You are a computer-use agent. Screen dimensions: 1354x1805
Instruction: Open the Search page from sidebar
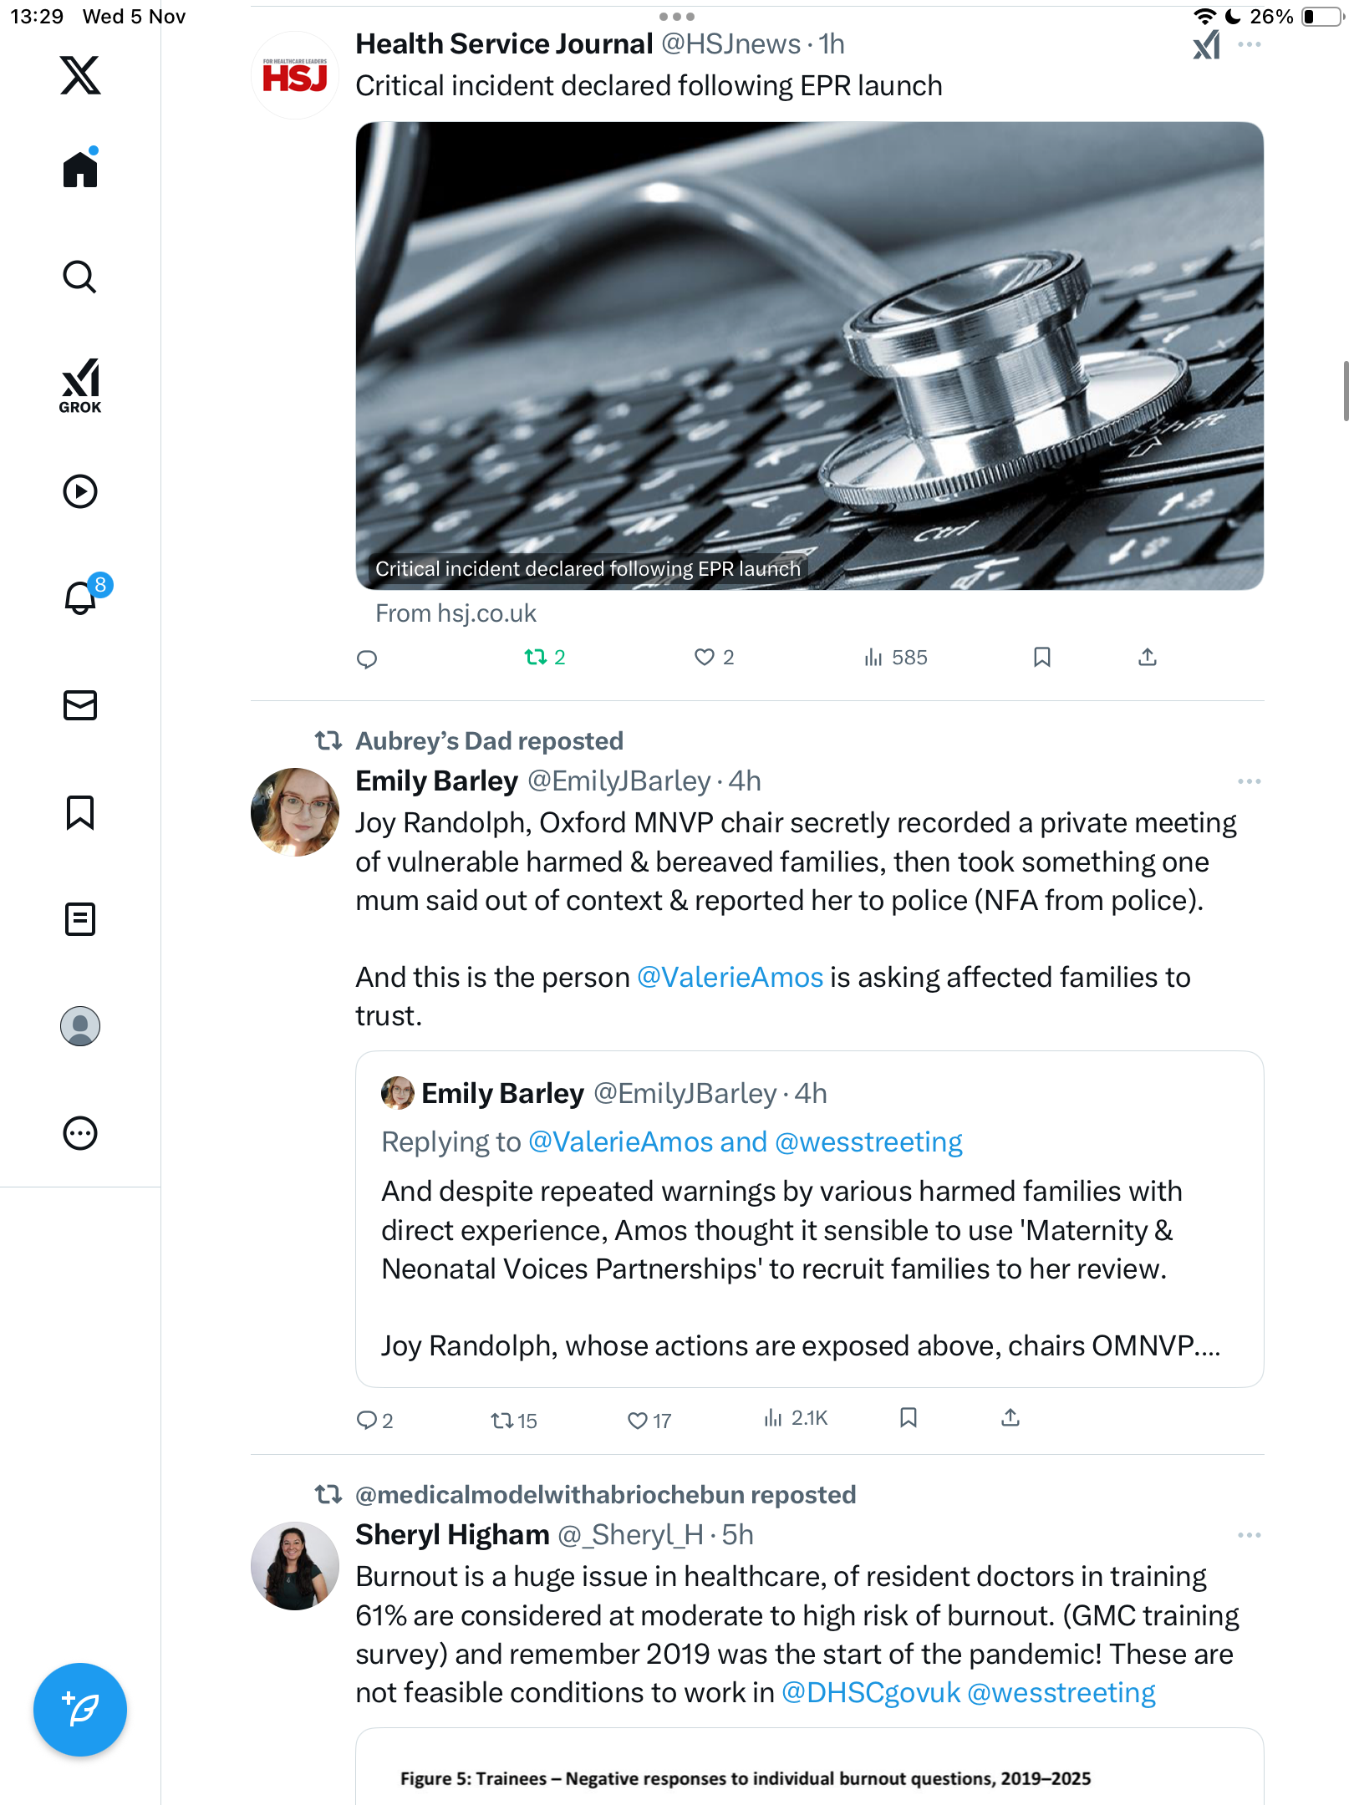click(x=80, y=277)
